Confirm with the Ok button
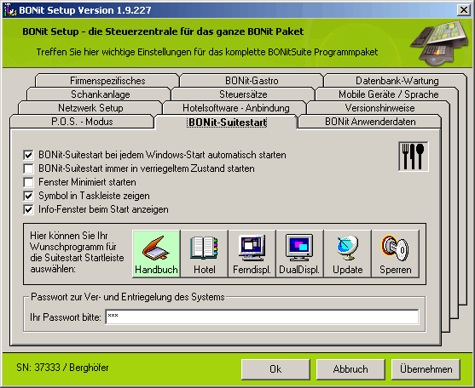Screen dimensions: 475x388 click(275, 369)
